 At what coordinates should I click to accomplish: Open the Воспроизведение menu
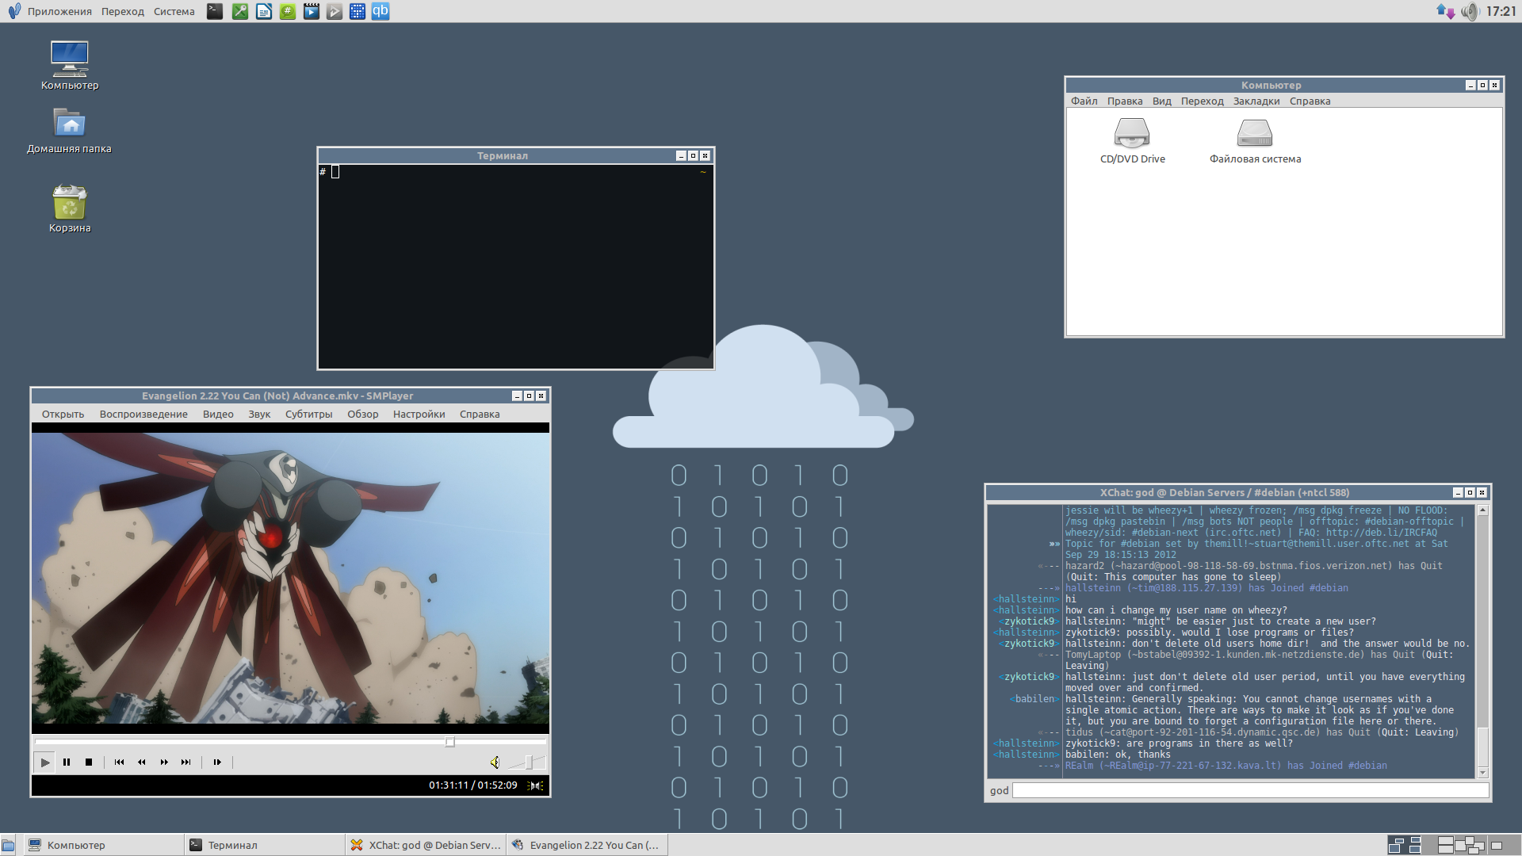(143, 415)
